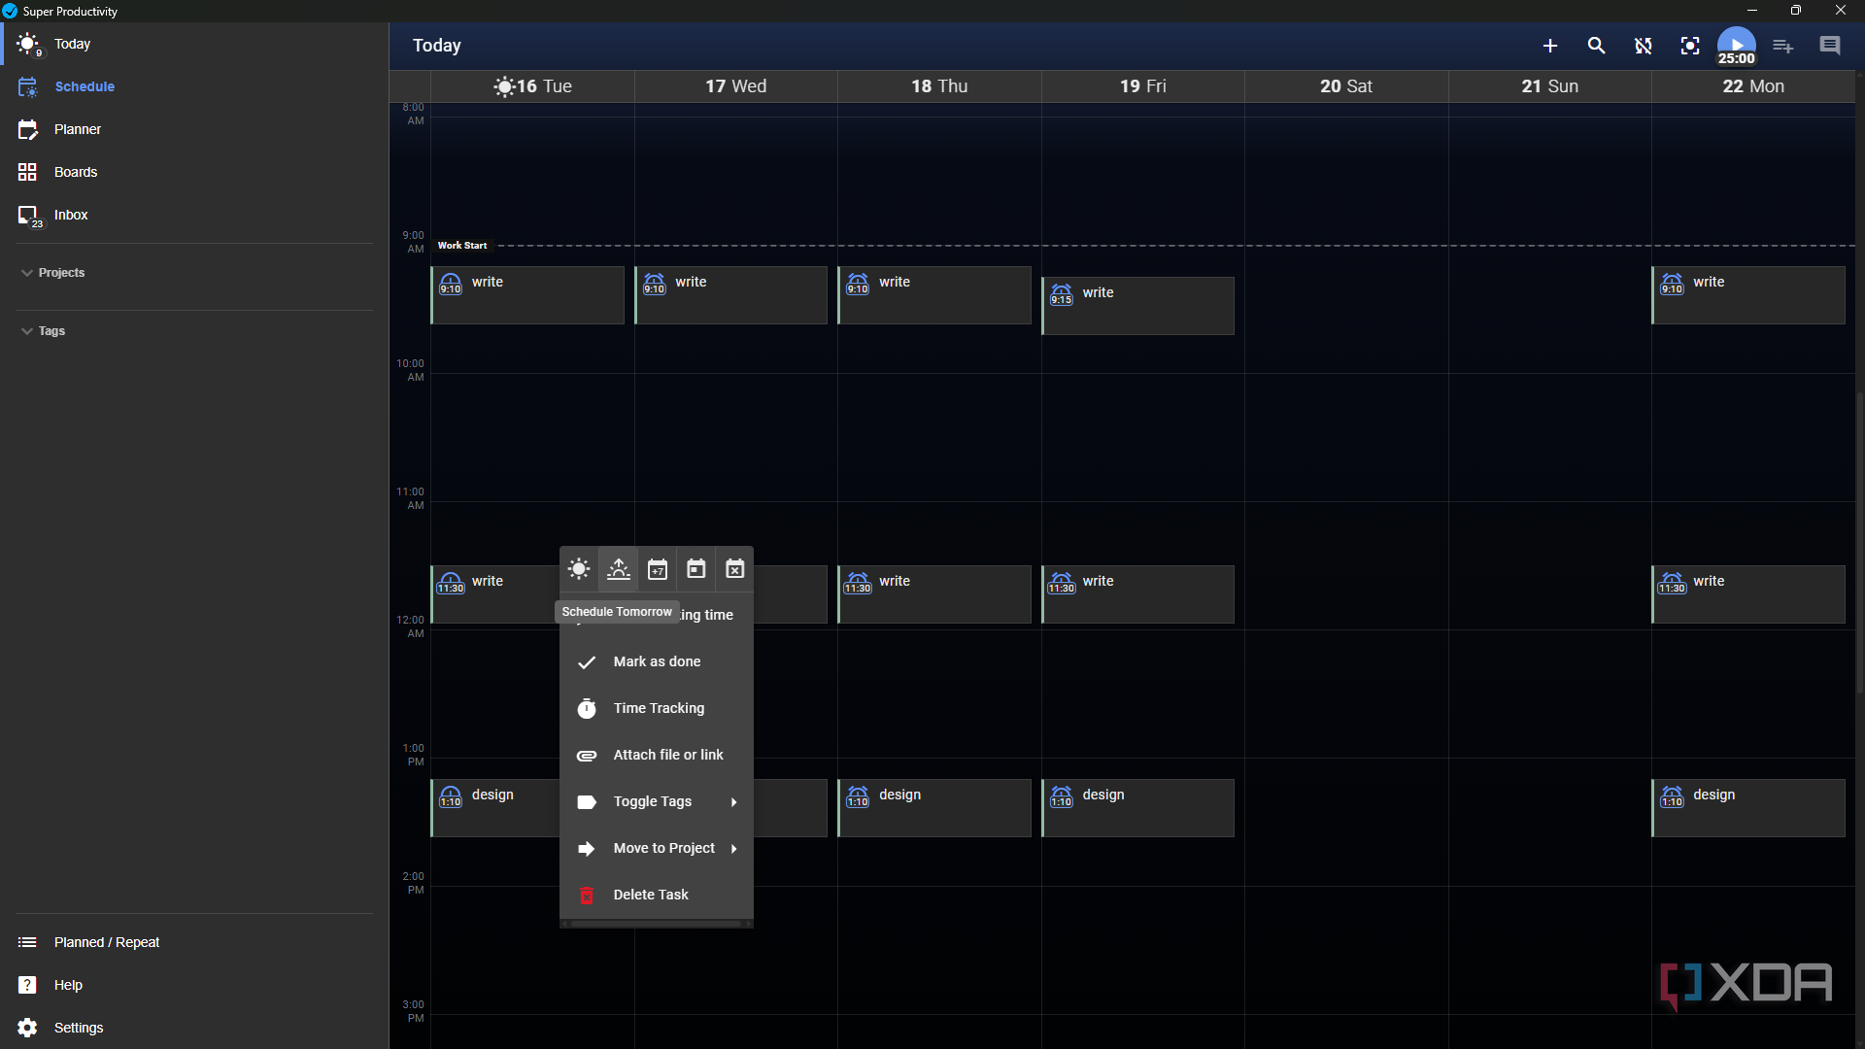
Task: Enter focus mode via the target icon
Action: point(1690,46)
